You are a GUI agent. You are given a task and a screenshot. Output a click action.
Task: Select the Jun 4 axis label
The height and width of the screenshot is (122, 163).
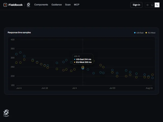(x=19, y=88)
